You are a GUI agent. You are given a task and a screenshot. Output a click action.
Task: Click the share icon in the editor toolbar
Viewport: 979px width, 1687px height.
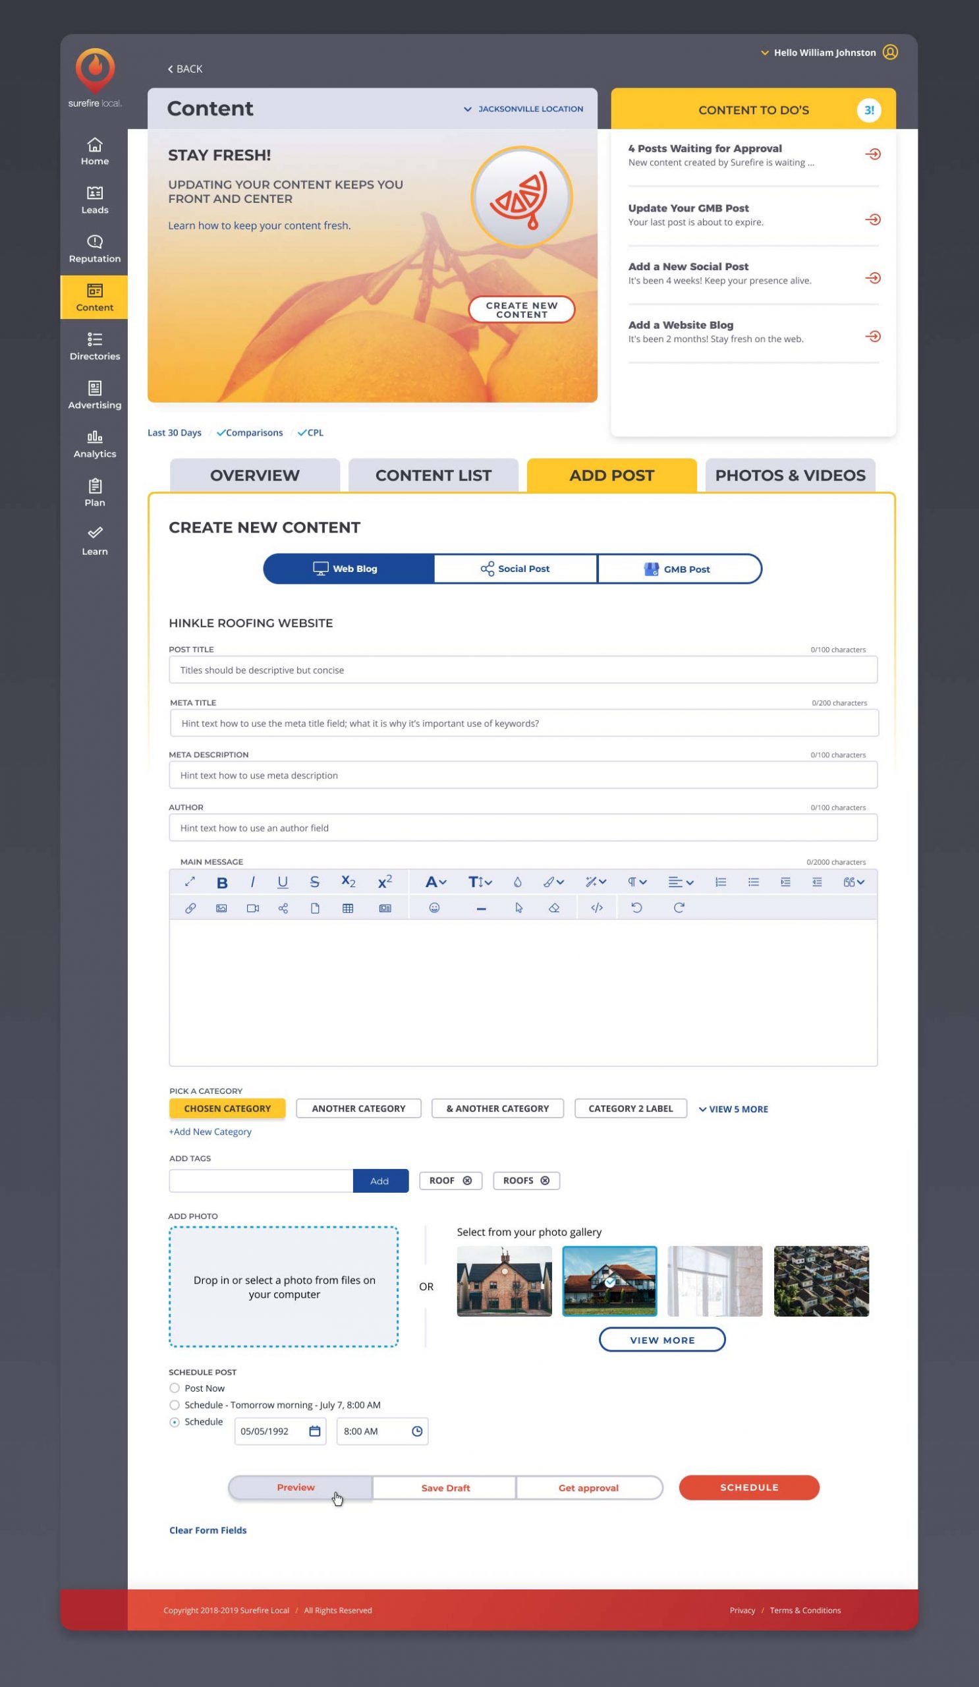point(283,909)
